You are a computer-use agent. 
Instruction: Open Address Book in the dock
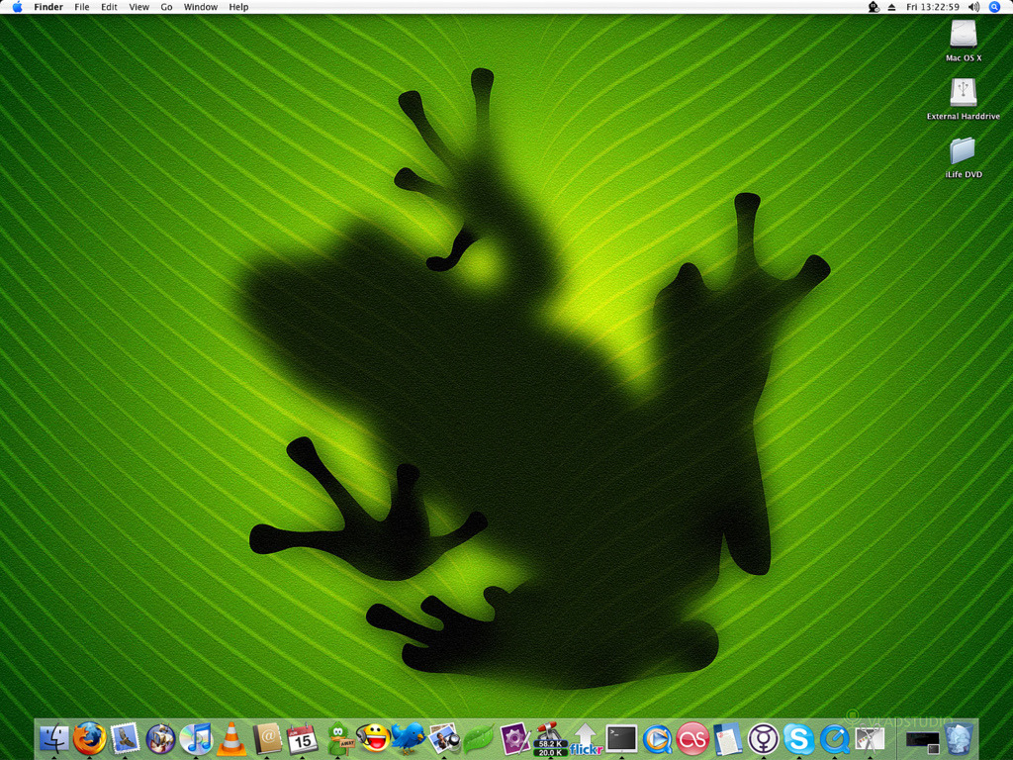[x=267, y=738]
